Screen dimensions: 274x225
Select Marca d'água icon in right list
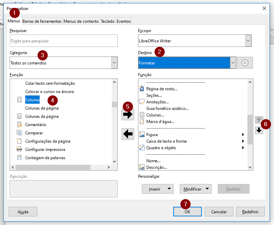[x=141, y=122]
